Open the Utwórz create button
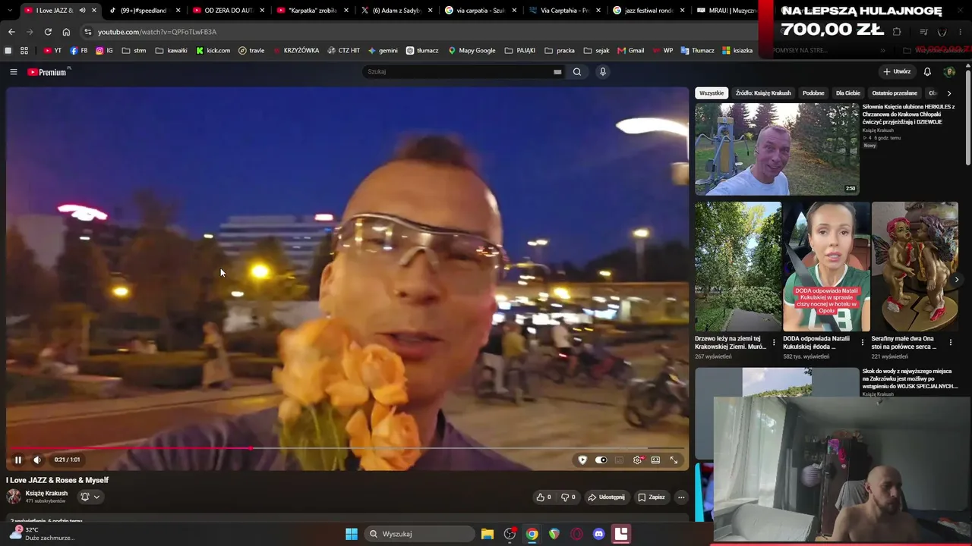Image resolution: width=972 pixels, height=546 pixels. coord(897,72)
